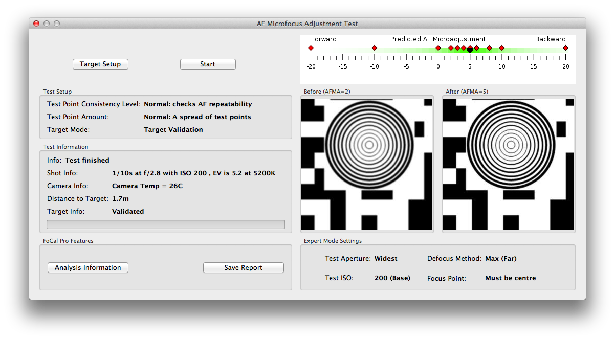Click the Defocus Method value 'Max (Far)'
The image size is (615, 340).
coord(500,259)
